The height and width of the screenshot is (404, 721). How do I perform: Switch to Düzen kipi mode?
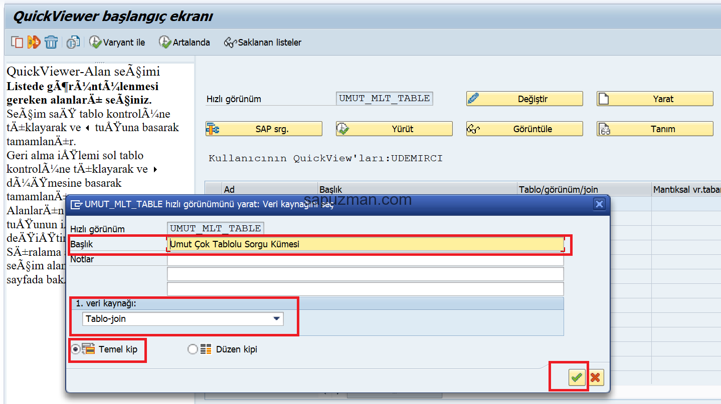193,349
